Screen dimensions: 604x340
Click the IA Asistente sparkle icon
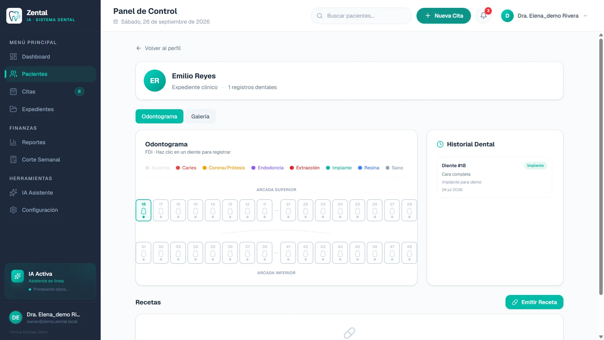coord(13,193)
